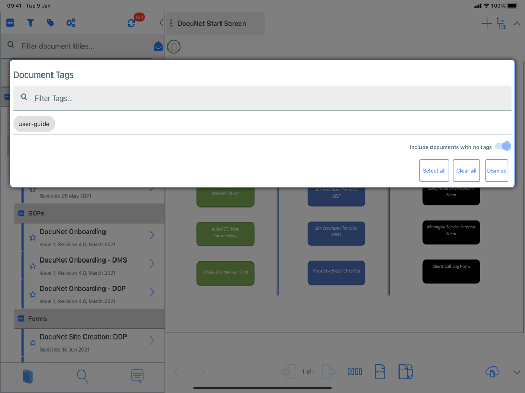The height and width of the screenshot is (393, 525).
Task: Check the battery indicator in the status bar
Action: [x=512, y=6]
